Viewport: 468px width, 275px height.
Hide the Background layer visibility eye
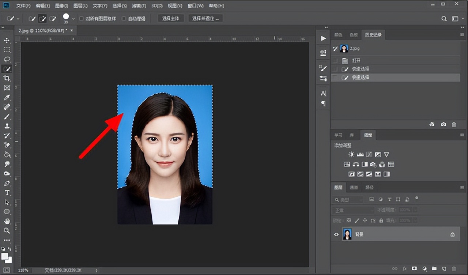[336, 234]
